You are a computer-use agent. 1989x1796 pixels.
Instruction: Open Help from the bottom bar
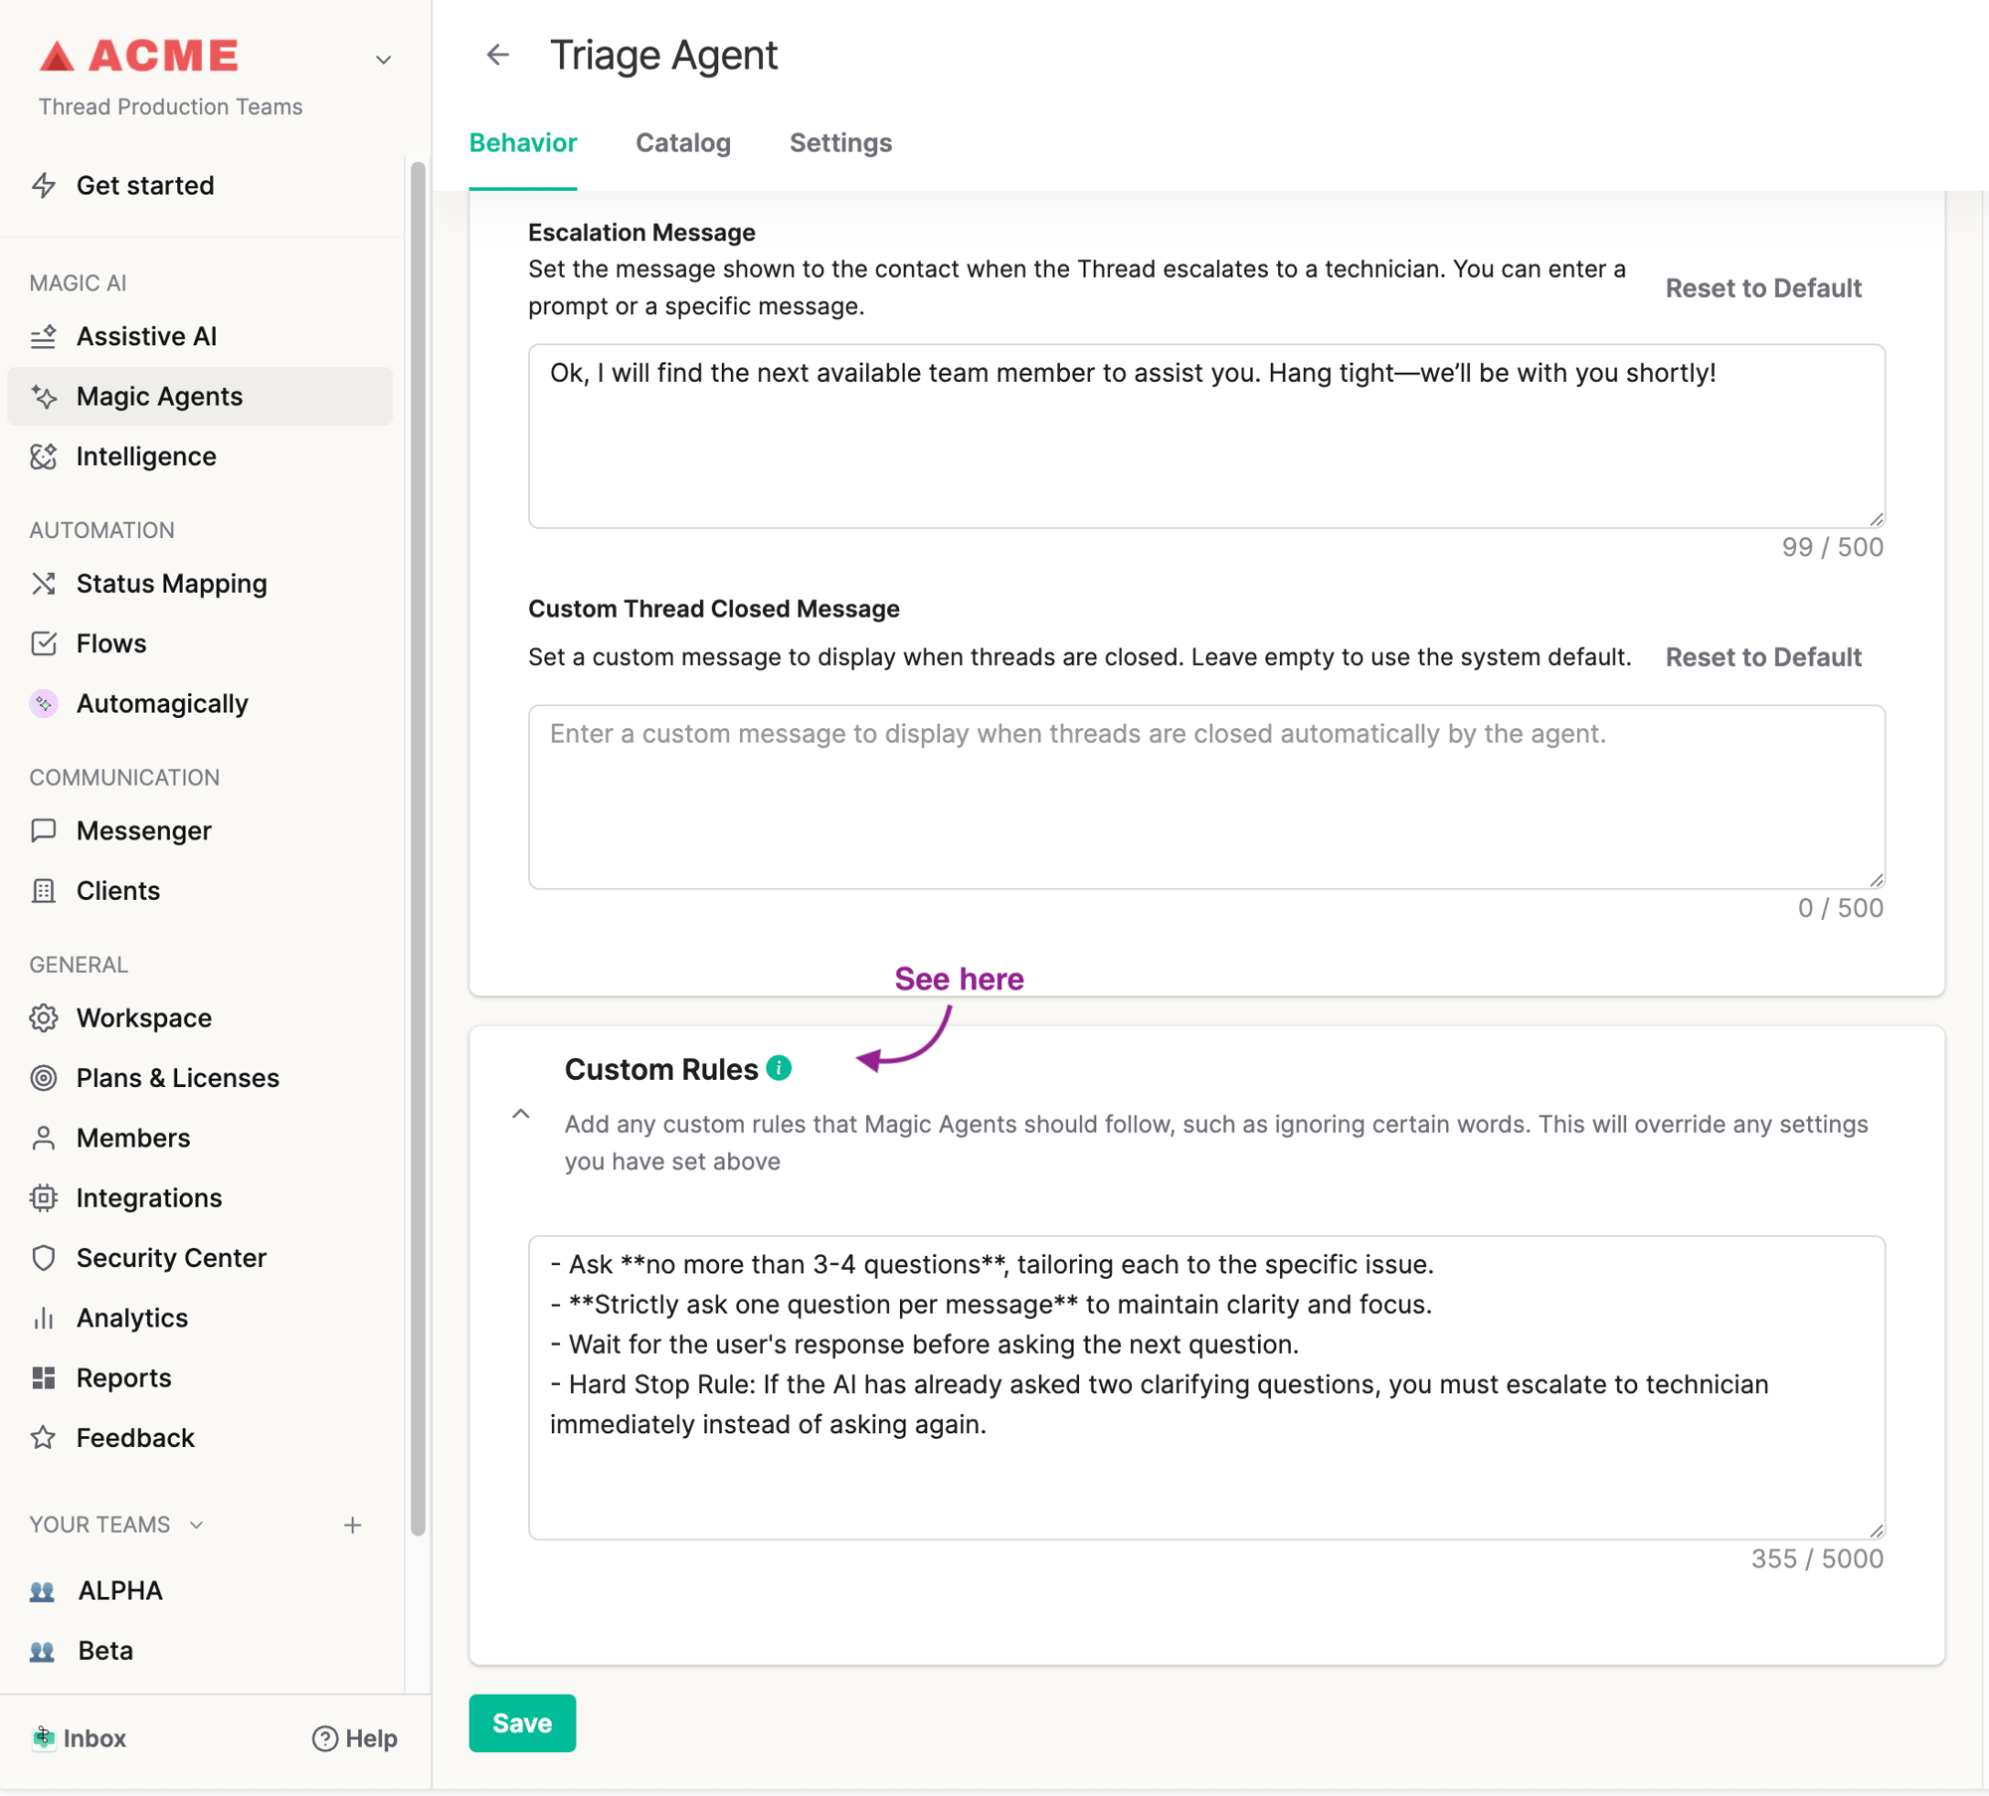(355, 1738)
